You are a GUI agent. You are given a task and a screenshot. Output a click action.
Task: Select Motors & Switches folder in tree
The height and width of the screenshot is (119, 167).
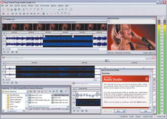[16, 97]
